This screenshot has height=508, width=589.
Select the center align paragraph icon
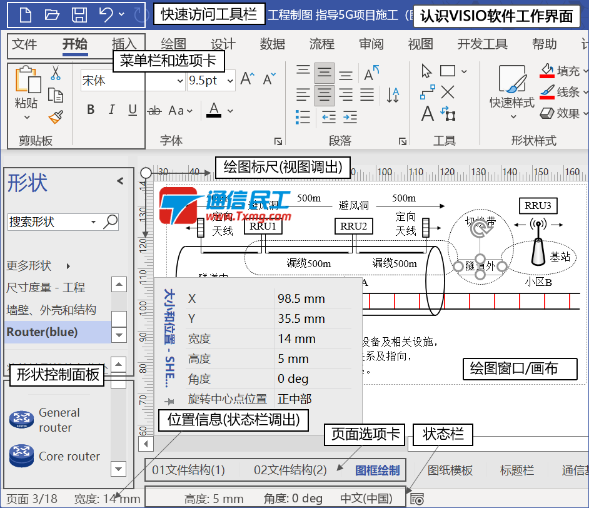324,96
